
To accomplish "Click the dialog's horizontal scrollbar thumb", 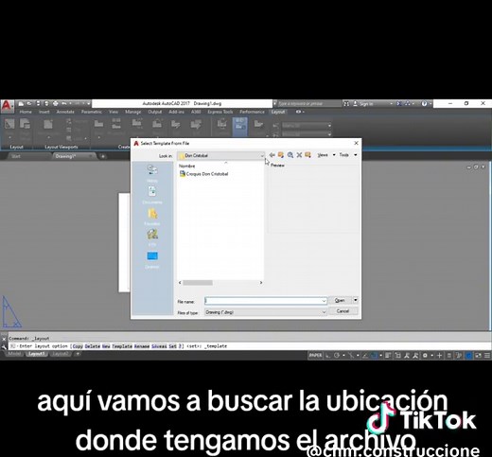I will 198,283.
